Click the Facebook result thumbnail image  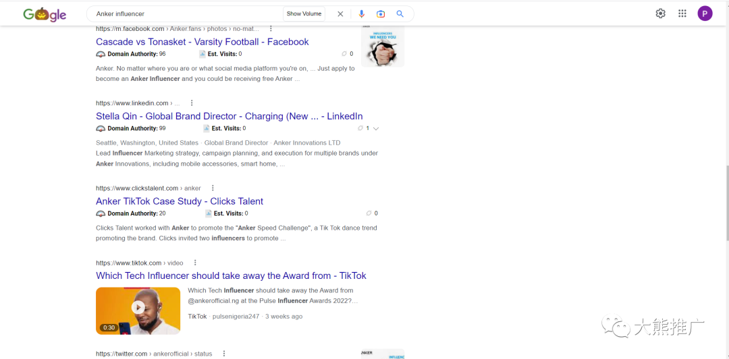pos(382,46)
